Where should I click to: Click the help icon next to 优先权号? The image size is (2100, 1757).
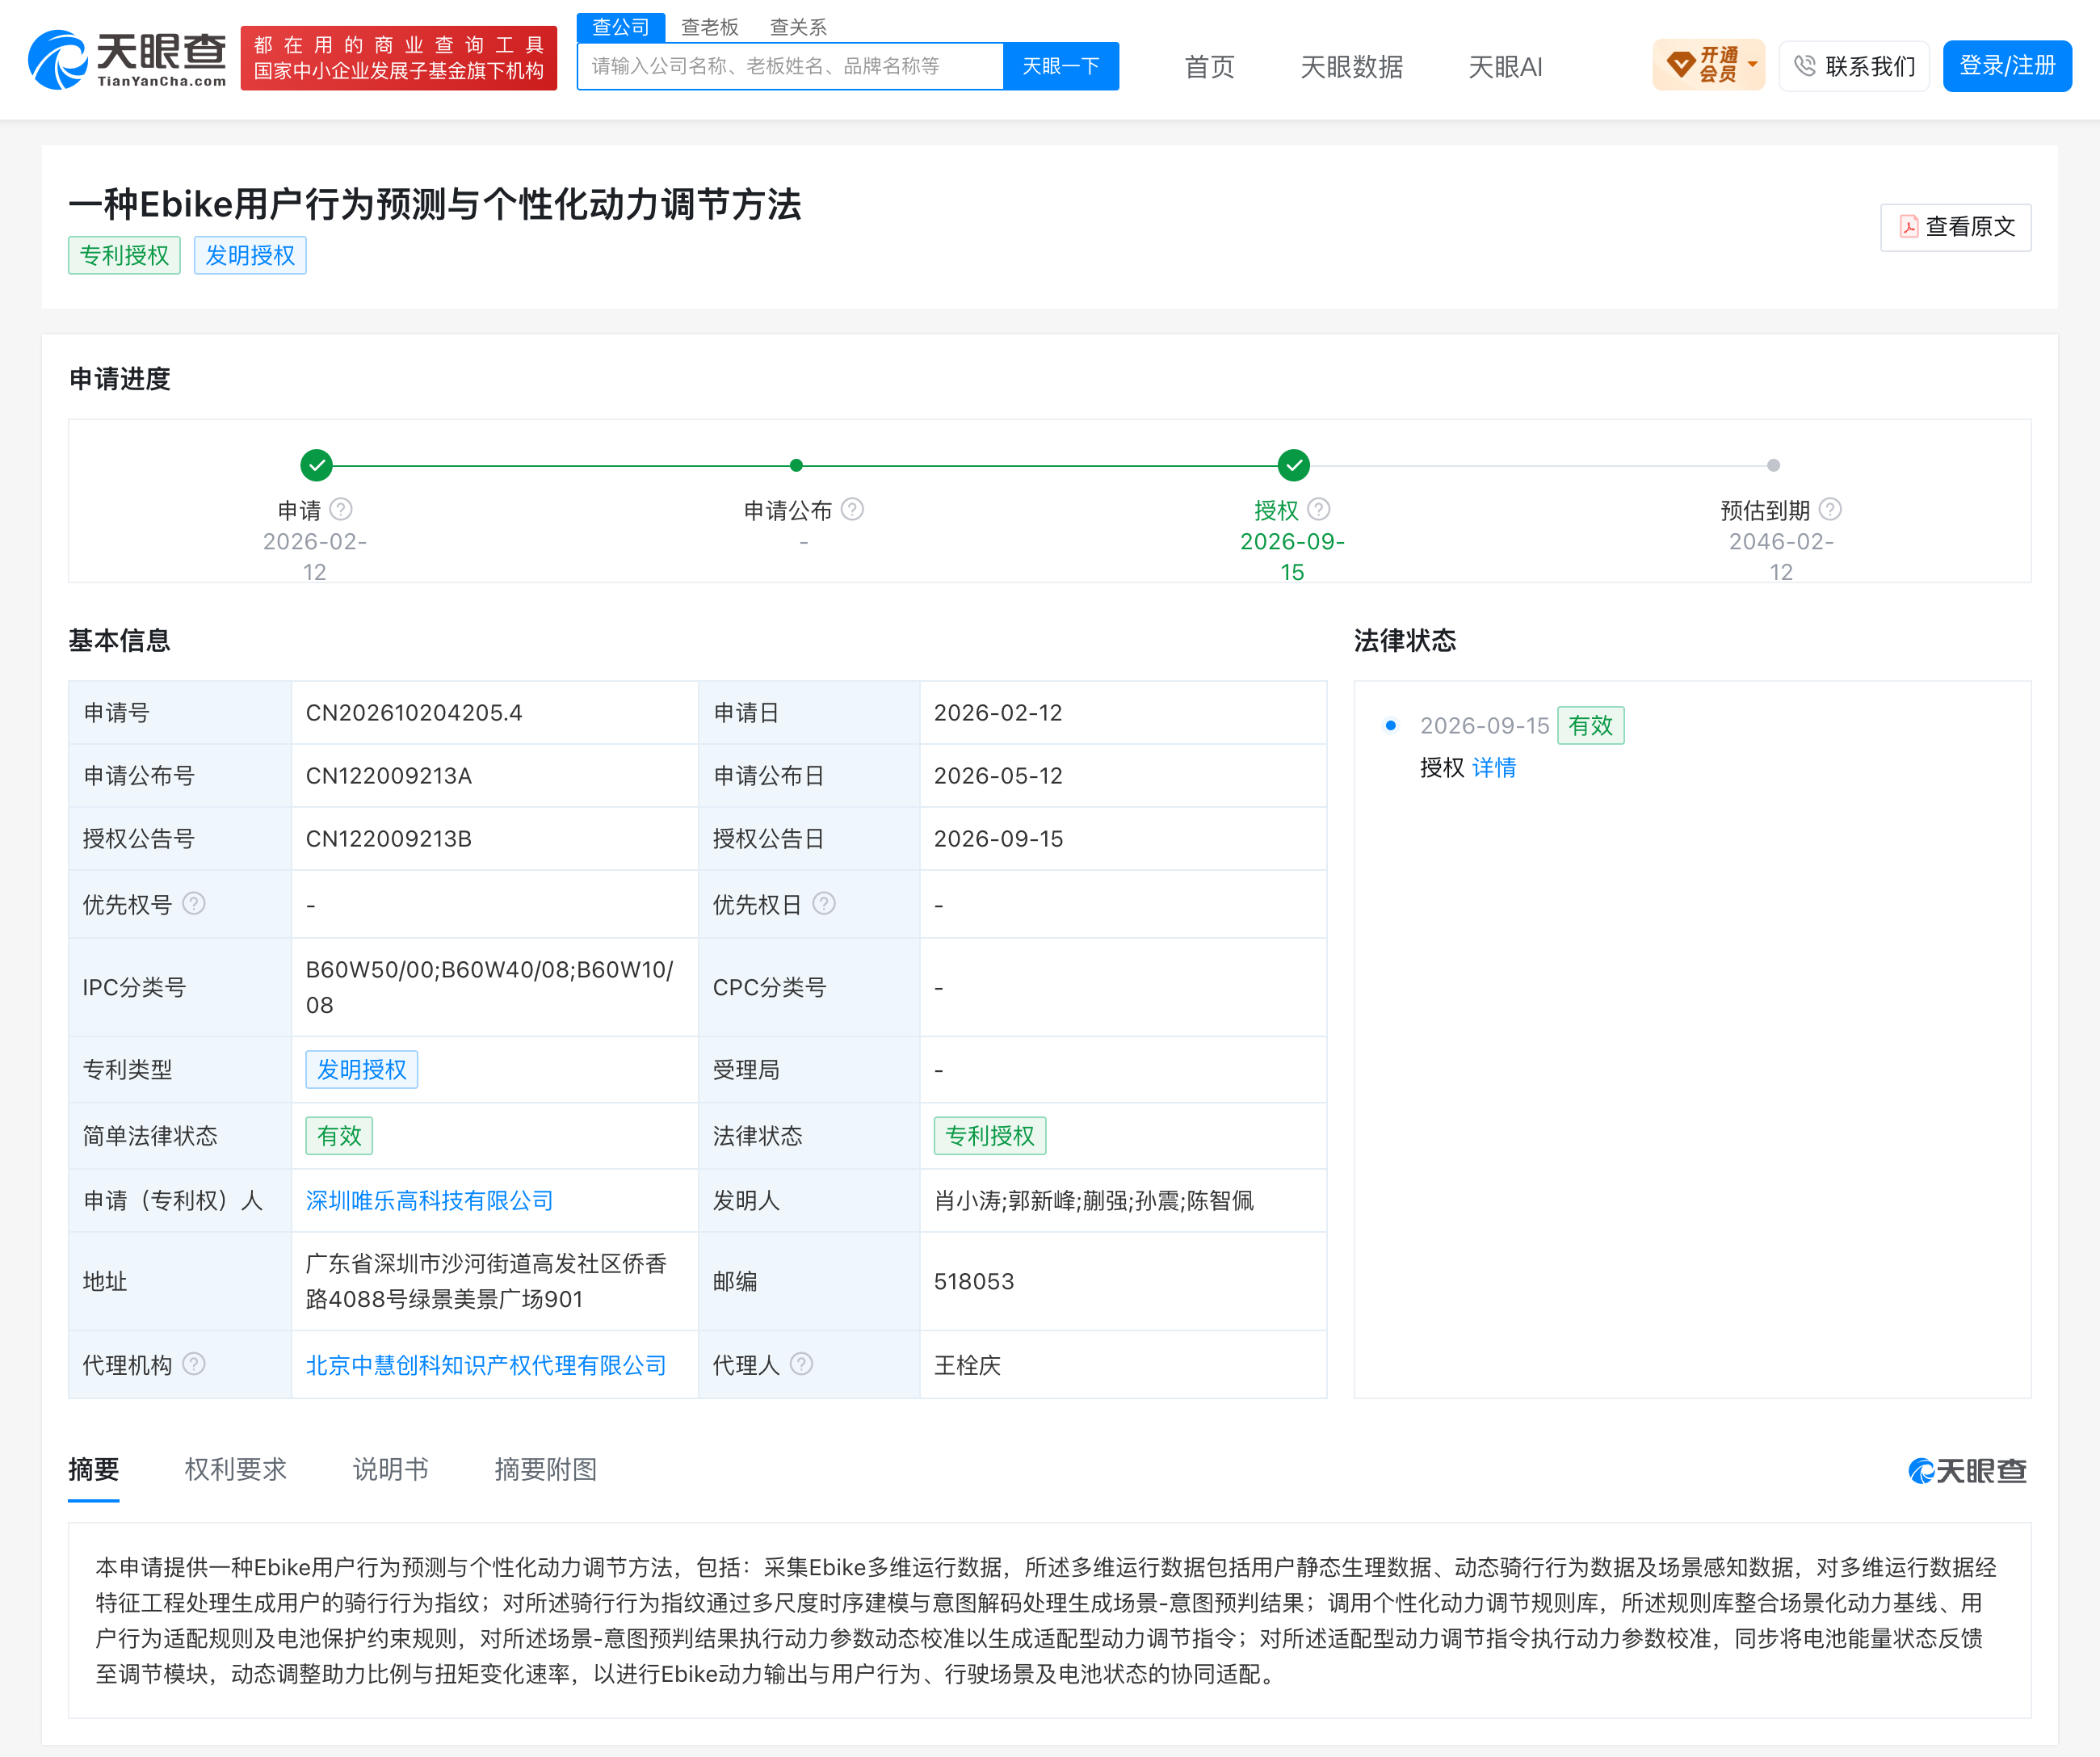[194, 904]
